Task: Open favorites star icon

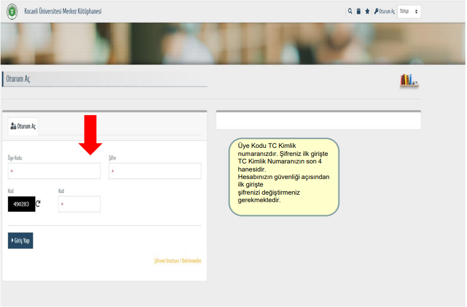Action: tap(367, 11)
